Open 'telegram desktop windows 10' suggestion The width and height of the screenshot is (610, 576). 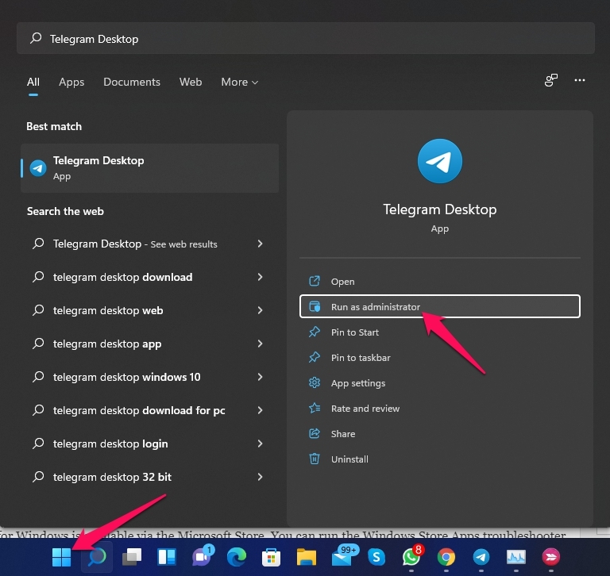(x=150, y=377)
